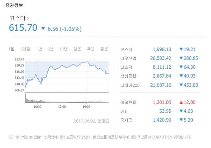This screenshot has width=211, height=148.
Task: Open the 일봉 candle chart tab
Action: tap(77, 49)
